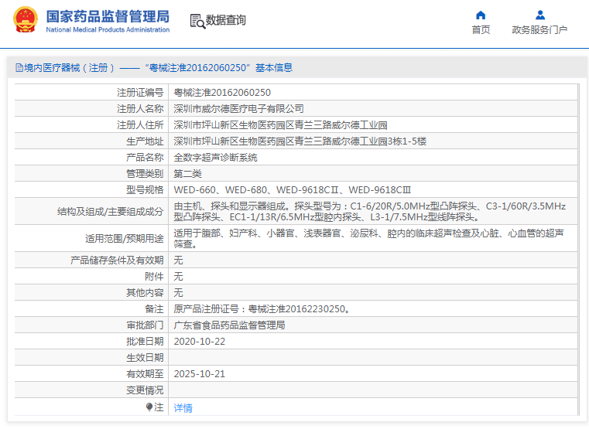Viewport: 589px width, 429px height.
Task: Click the bulb icon beside 注
Action: coord(149,407)
